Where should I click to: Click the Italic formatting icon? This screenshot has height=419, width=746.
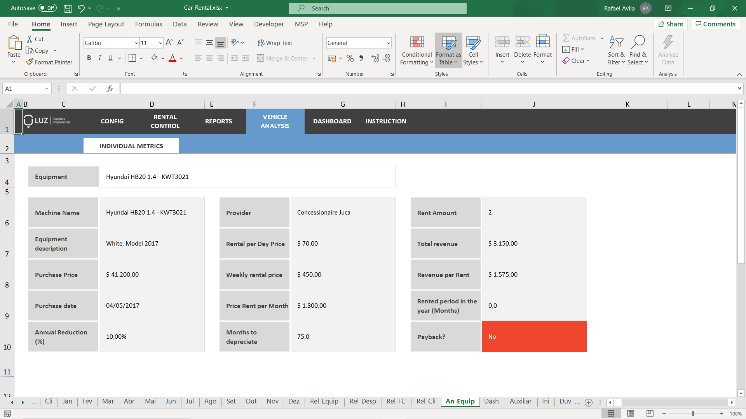point(99,58)
